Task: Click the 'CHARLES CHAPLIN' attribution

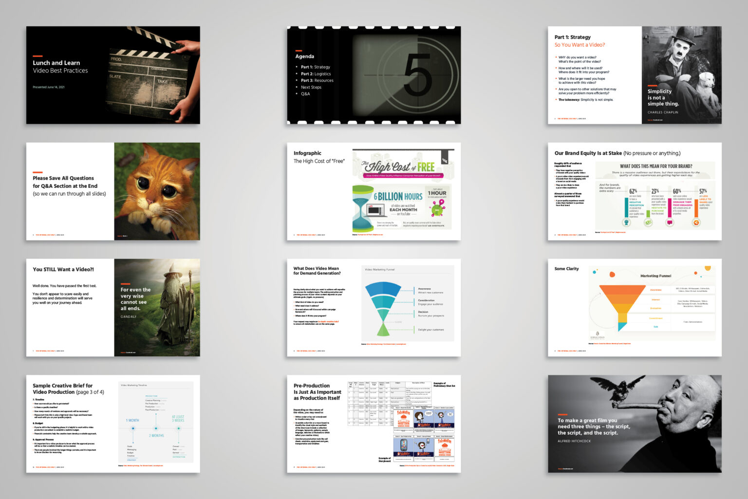Action: pyautogui.click(x=662, y=112)
